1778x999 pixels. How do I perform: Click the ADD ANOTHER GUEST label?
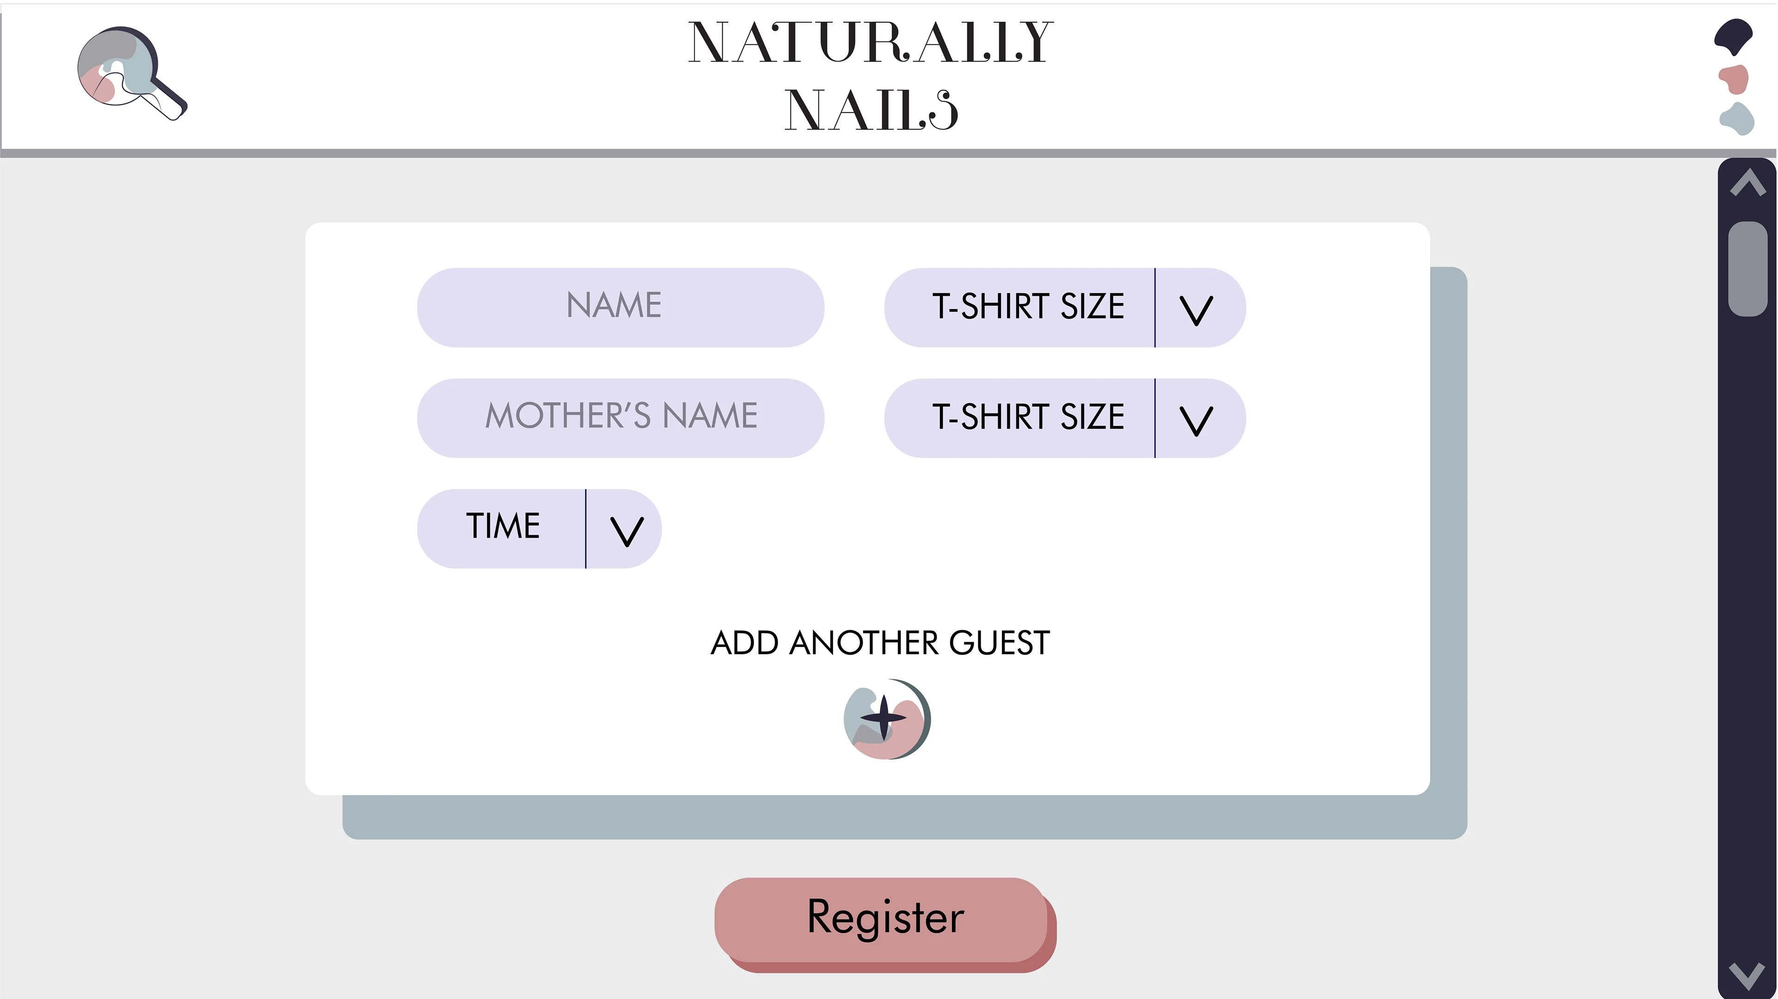tap(880, 643)
